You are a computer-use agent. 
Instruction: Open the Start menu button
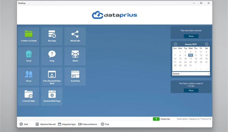[24, 124]
